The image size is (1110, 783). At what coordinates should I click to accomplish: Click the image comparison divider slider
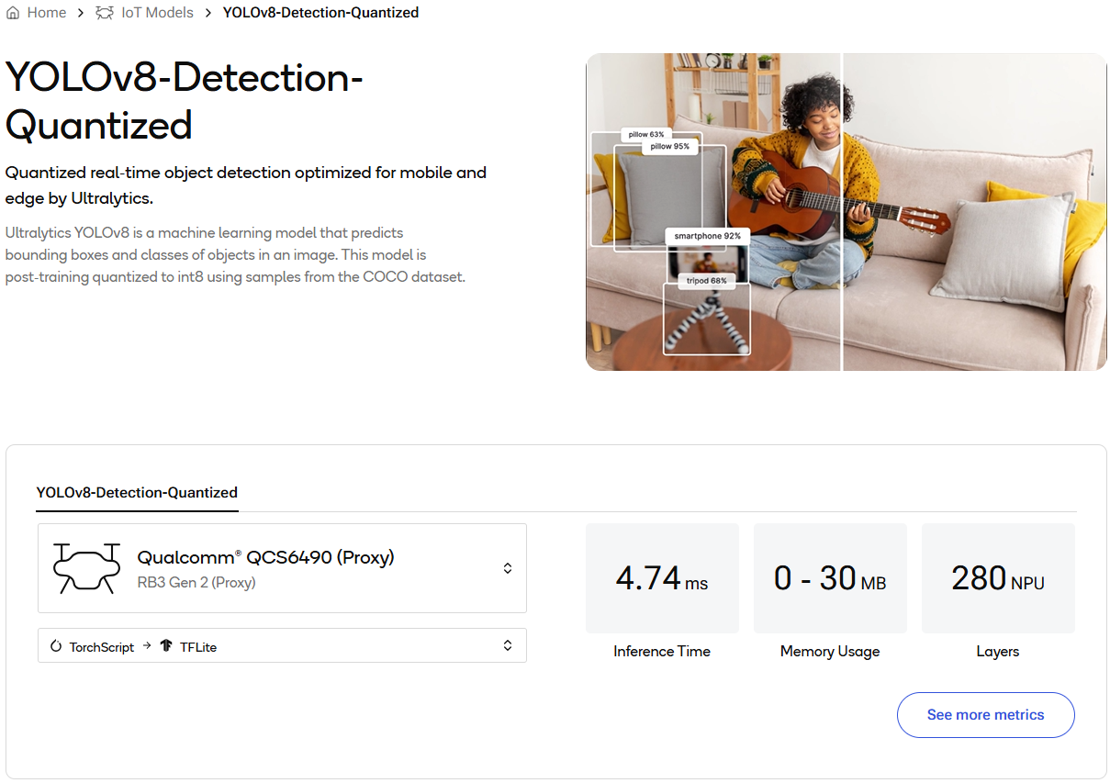coord(842,212)
